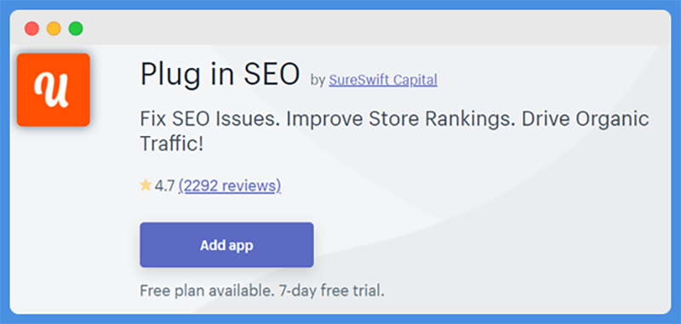681x324 pixels.
Task: Maximize the window using the green button
Action: 76,29
